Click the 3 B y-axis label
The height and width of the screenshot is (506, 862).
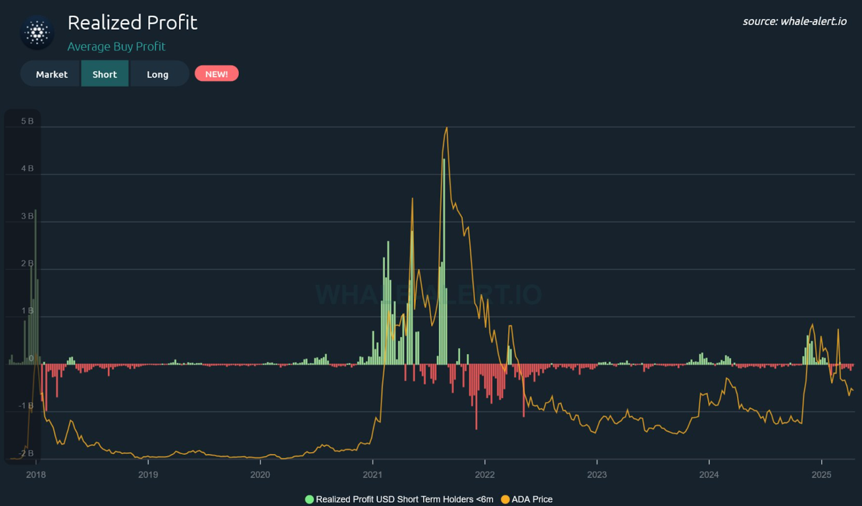tap(27, 216)
